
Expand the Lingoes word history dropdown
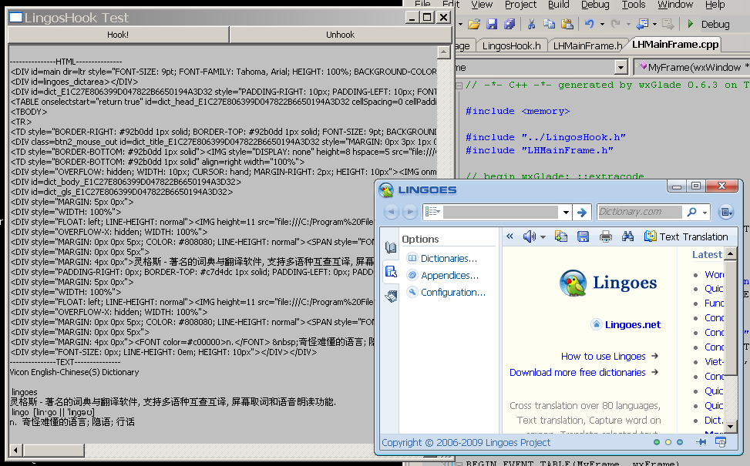[566, 213]
